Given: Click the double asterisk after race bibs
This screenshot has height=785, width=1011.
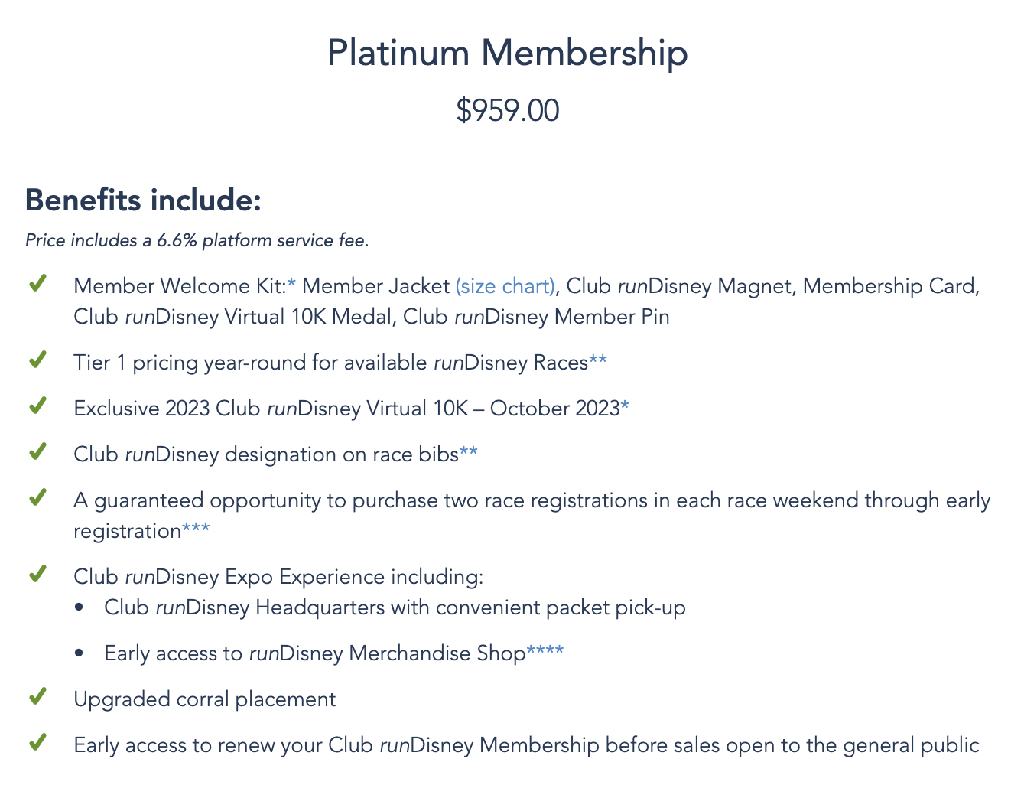Looking at the screenshot, I should tap(469, 452).
